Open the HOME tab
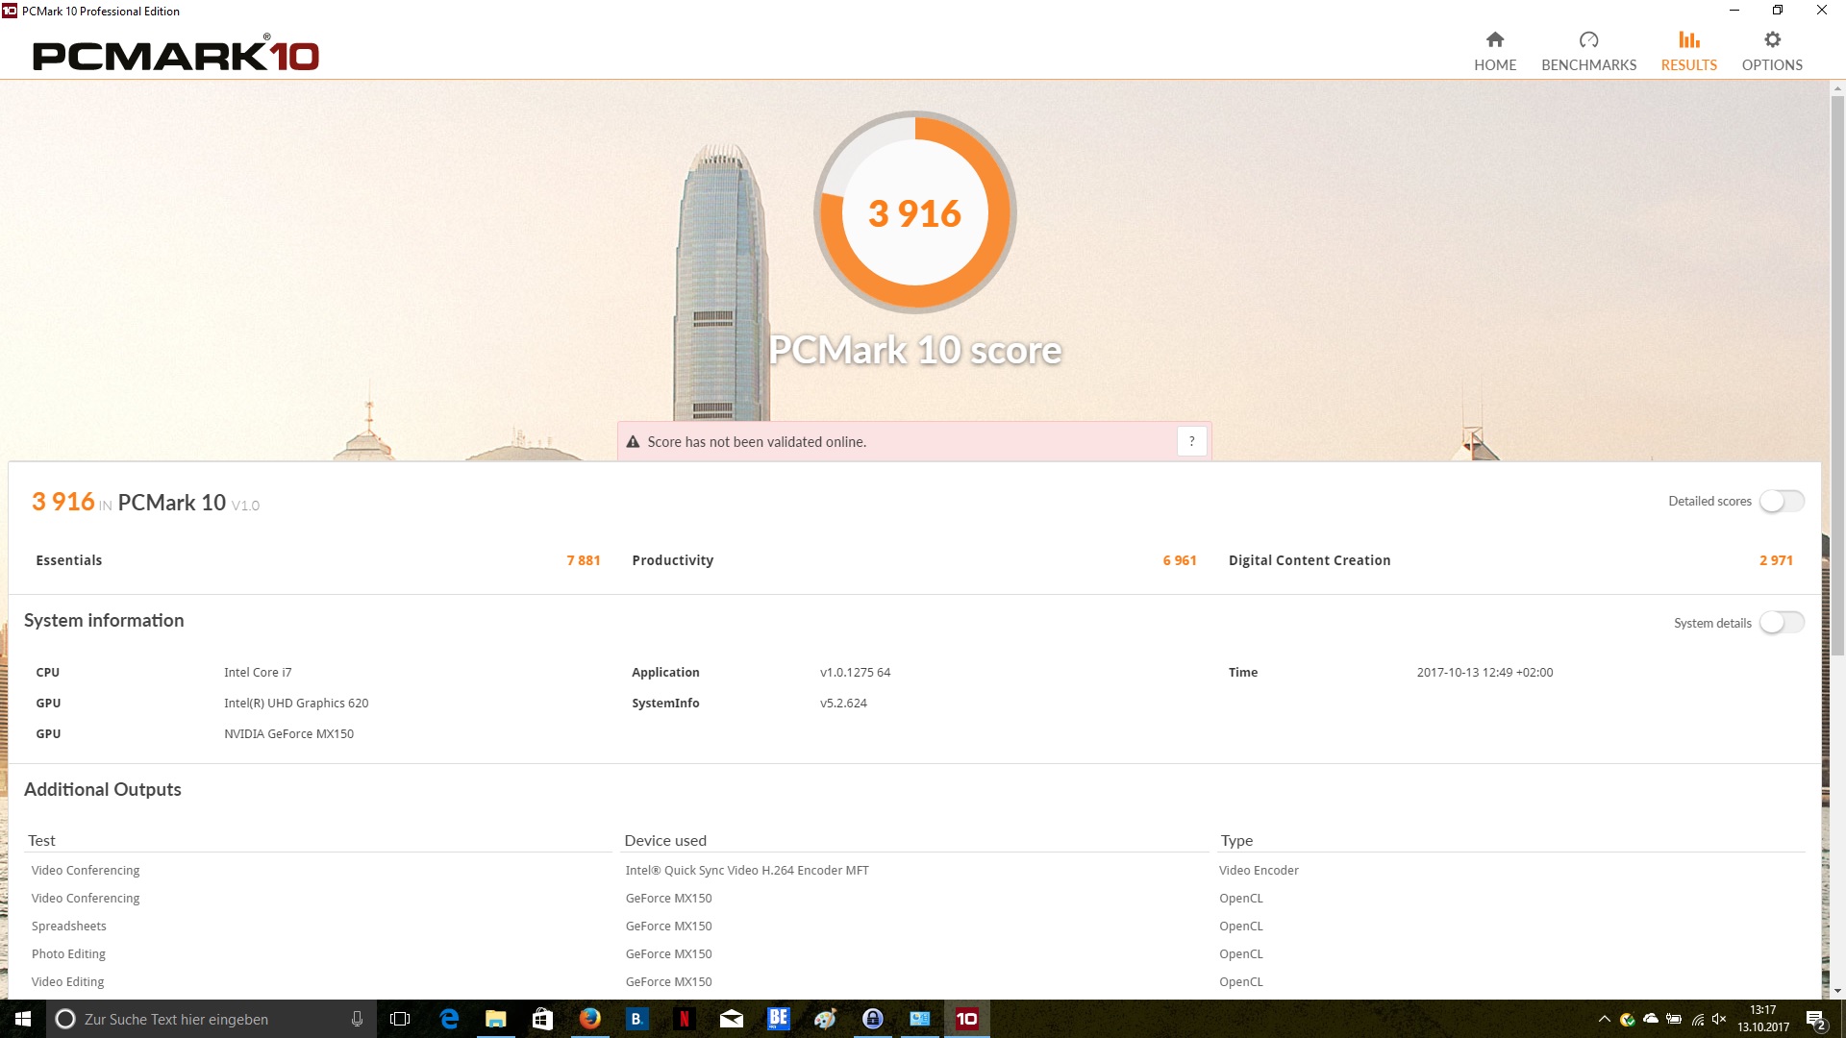Screen dimensions: 1846x1038 tap(1495, 51)
